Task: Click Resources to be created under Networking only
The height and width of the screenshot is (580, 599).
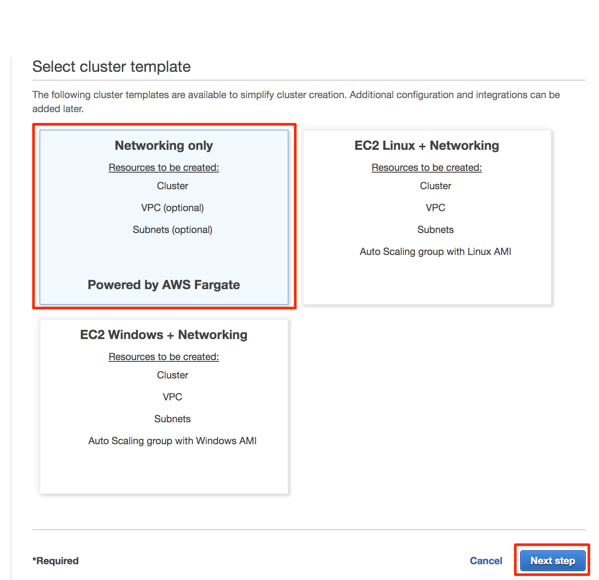Action: [x=164, y=167]
